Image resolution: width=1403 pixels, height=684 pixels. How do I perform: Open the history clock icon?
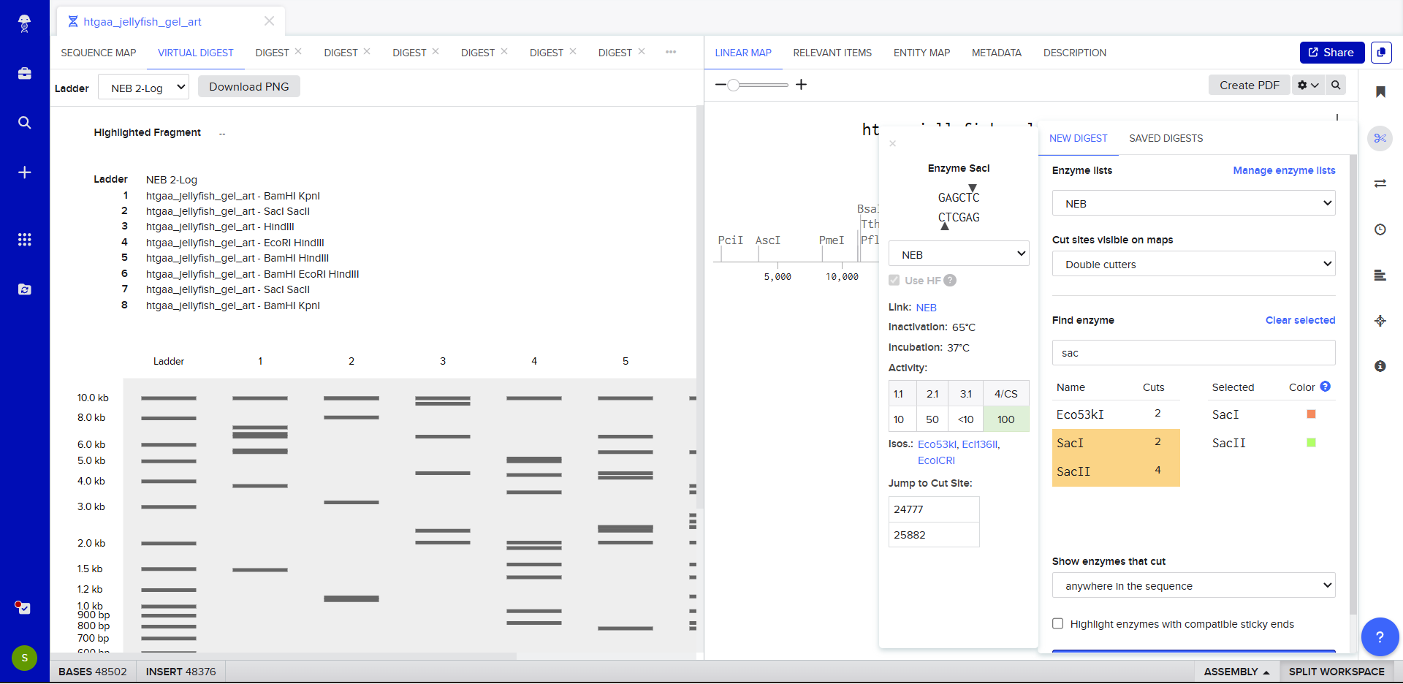tap(1380, 229)
